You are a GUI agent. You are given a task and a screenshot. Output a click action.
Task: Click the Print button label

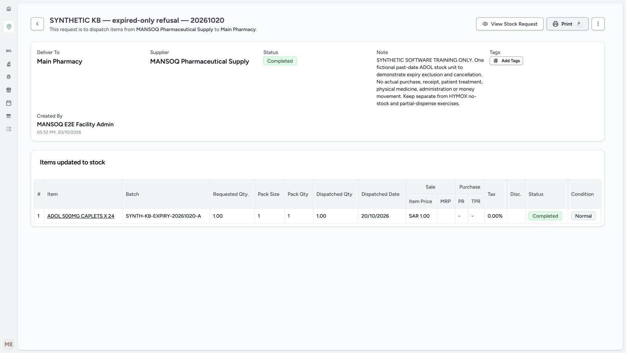[x=567, y=24]
